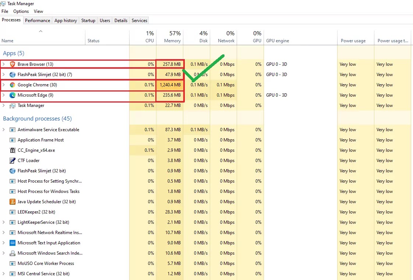
Task: Click the CTF Loader pen icon
Action: coord(13,160)
